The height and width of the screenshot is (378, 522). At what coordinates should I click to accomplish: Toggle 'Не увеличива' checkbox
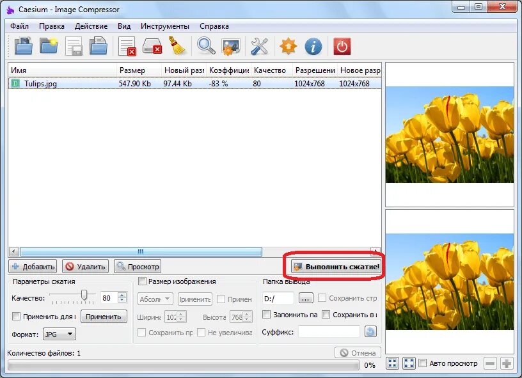201,332
